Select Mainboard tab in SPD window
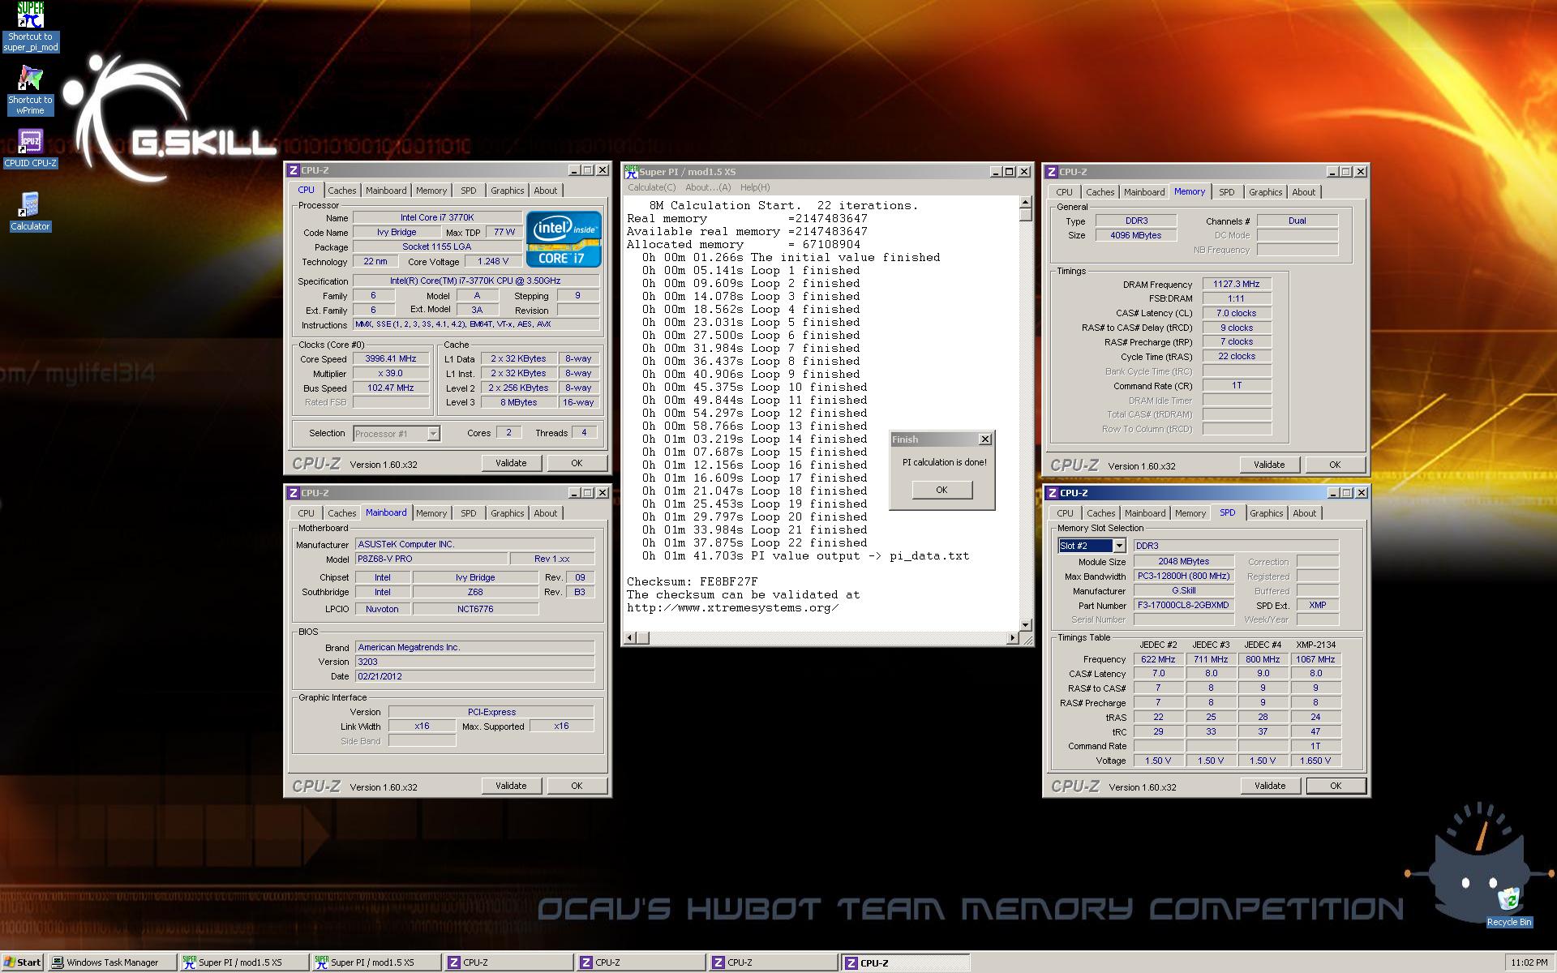 click(1145, 513)
